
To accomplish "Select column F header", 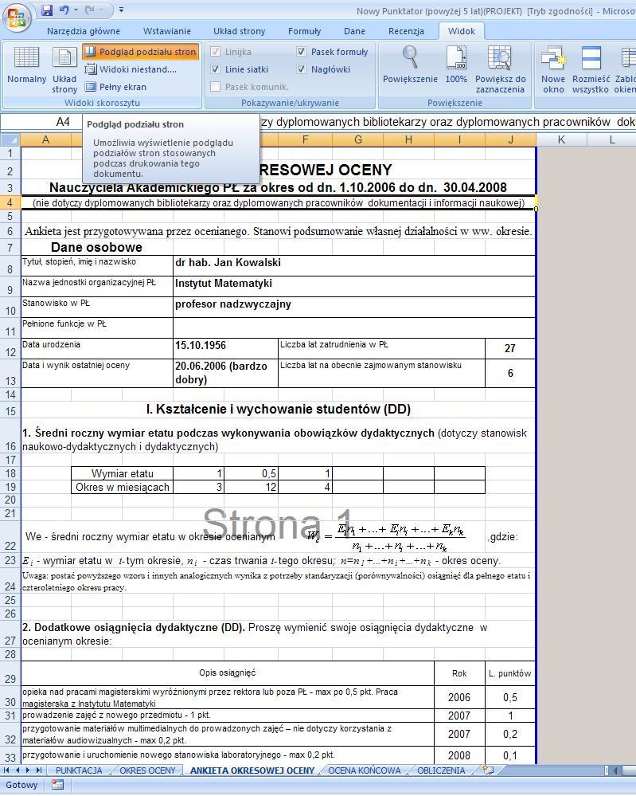I will (306, 139).
